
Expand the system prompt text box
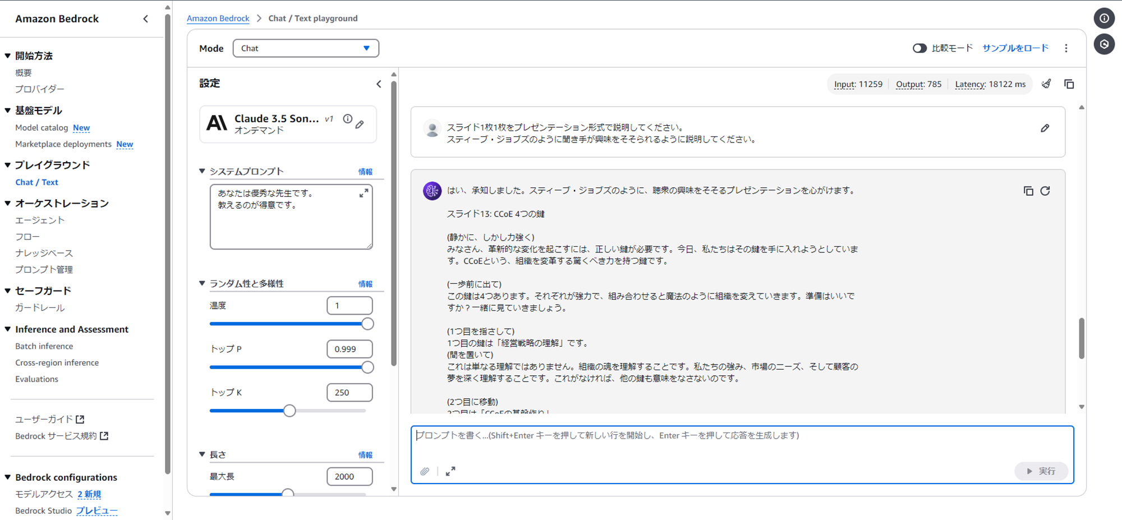(364, 194)
